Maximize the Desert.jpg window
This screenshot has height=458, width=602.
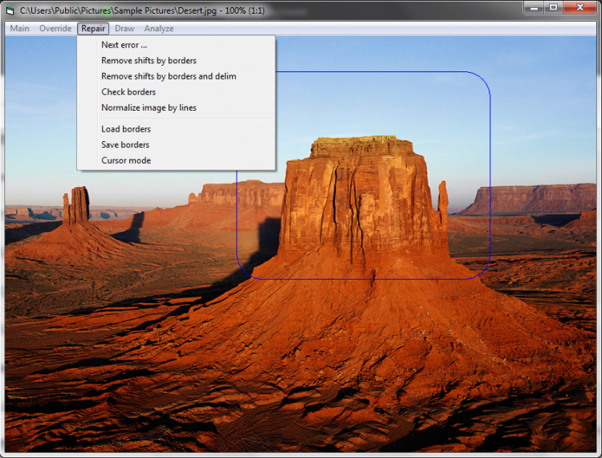(554, 7)
